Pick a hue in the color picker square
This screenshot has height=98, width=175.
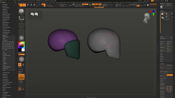[21, 45]
